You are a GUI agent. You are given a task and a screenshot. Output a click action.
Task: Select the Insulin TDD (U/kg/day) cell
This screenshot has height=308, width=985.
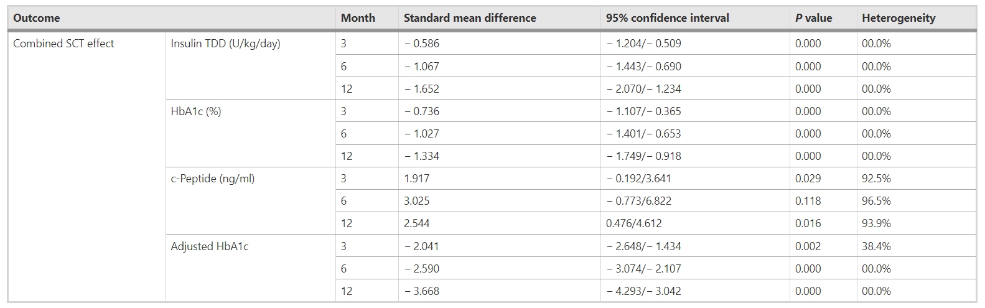coord(225,44)
